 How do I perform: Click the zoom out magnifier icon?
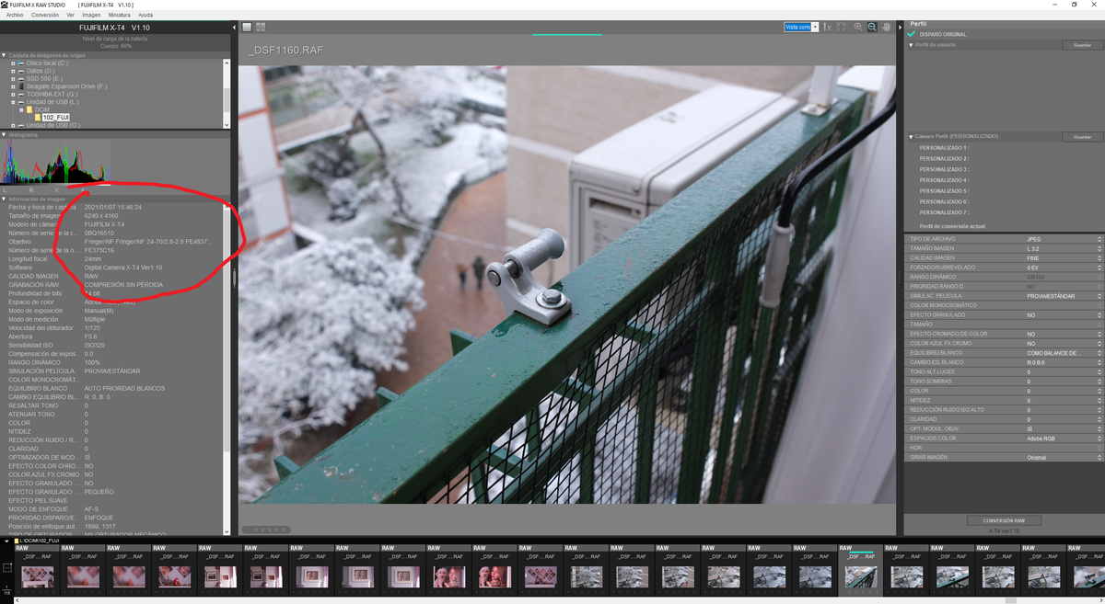pos(872,28)
